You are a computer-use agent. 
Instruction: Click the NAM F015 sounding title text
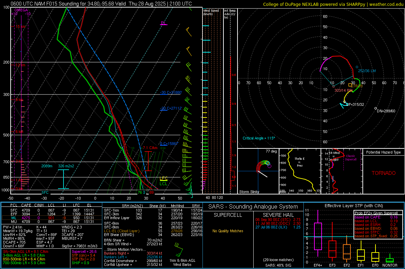point(101,4)
